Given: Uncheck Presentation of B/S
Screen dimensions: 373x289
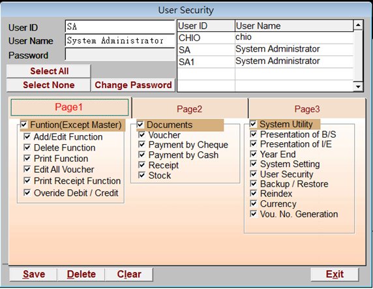Looking at the screenshot, I should pyautogui.click(x=254, y=134).
